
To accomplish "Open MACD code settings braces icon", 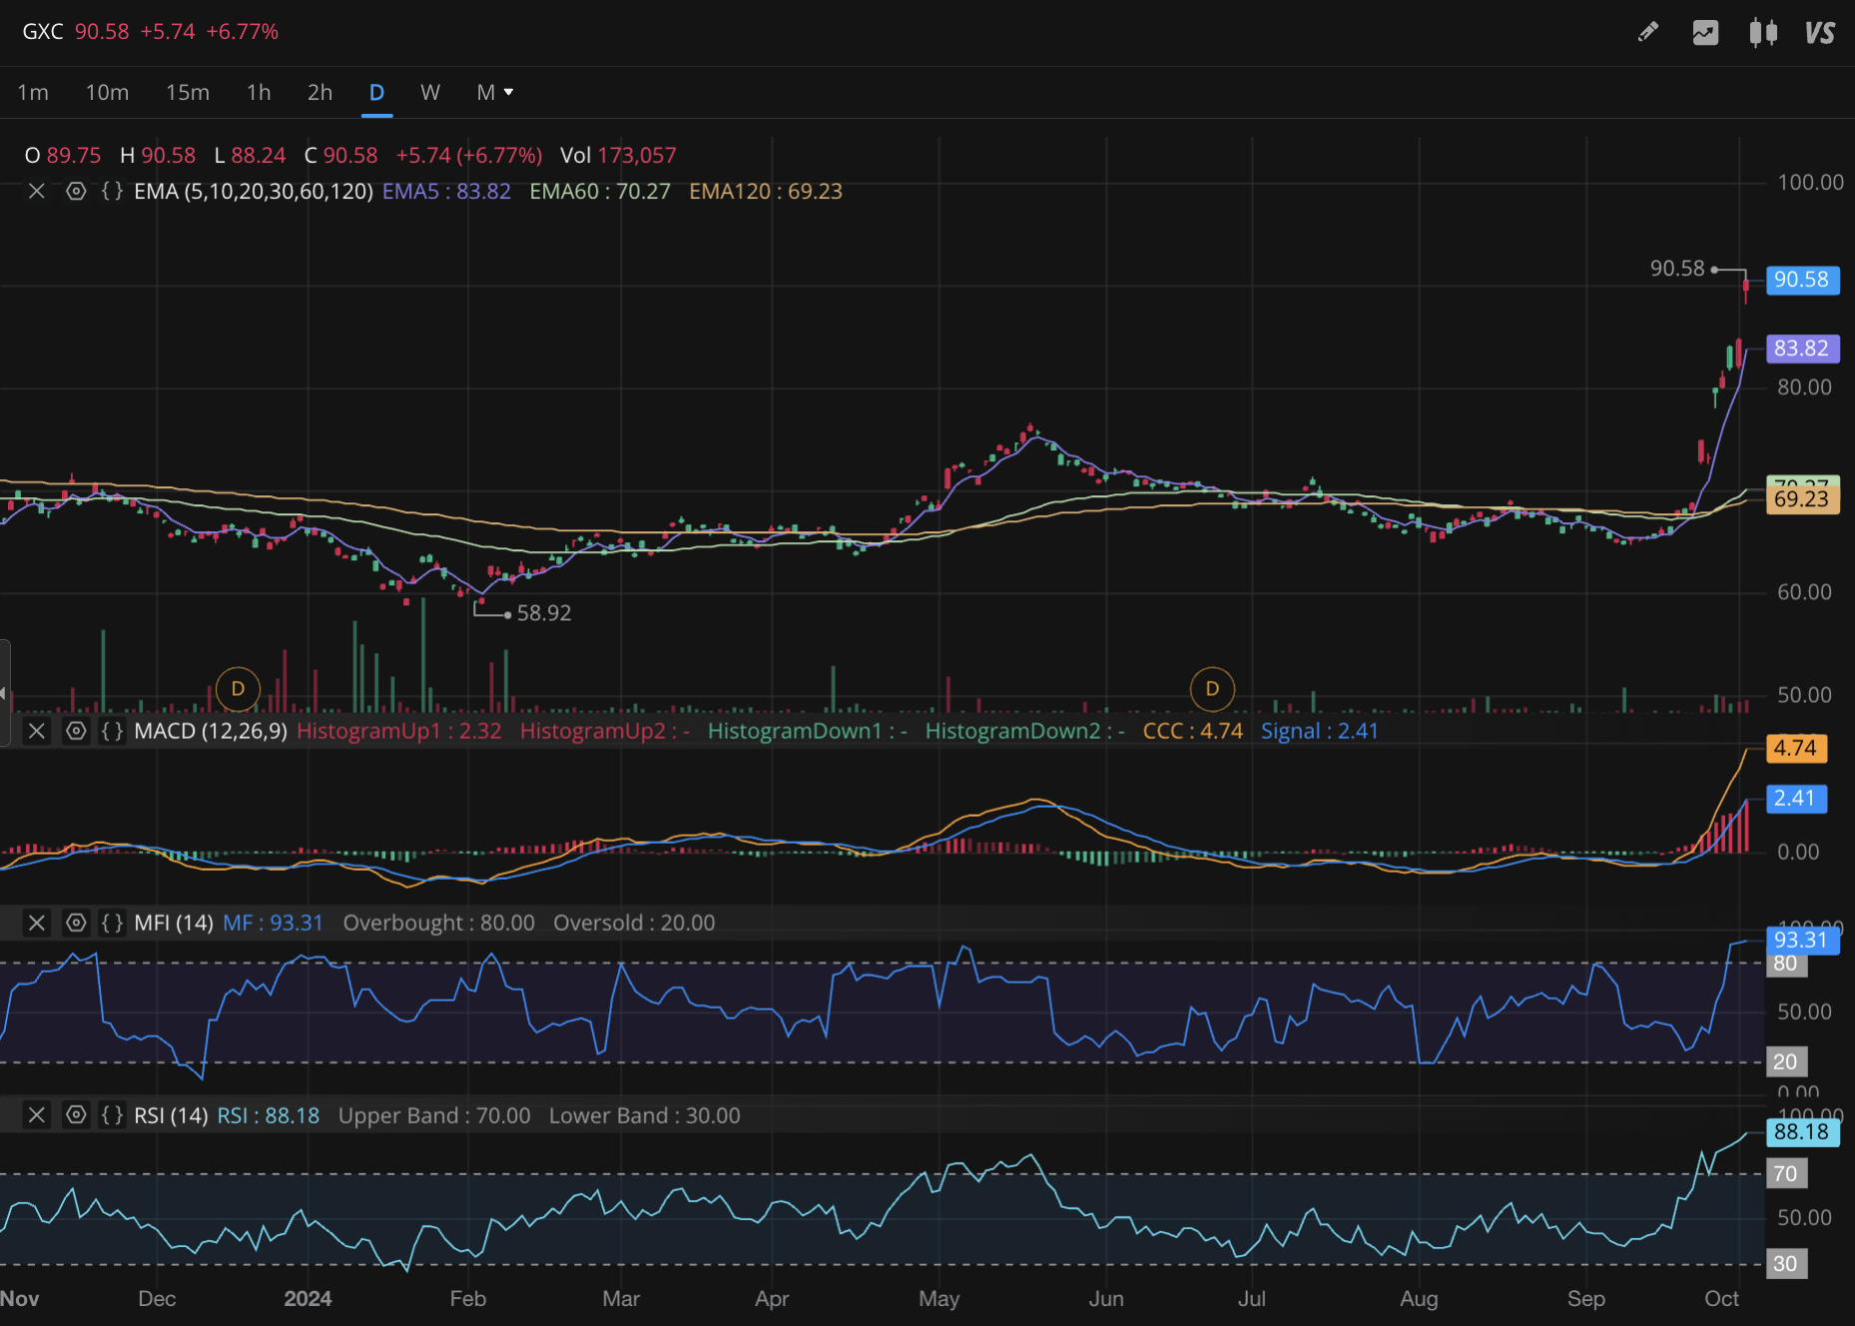I will click(x=112, y=731).
